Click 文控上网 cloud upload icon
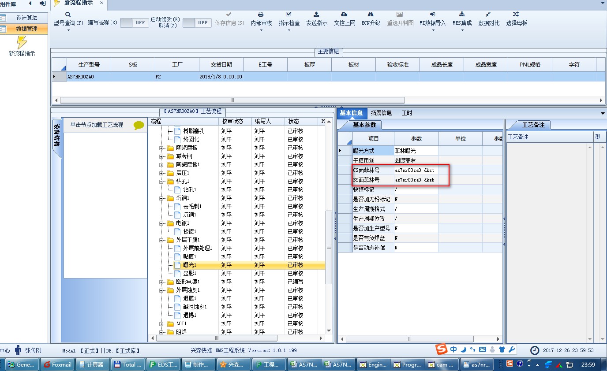Viewport: 607px width, 371px height. (x=344, y=15)
